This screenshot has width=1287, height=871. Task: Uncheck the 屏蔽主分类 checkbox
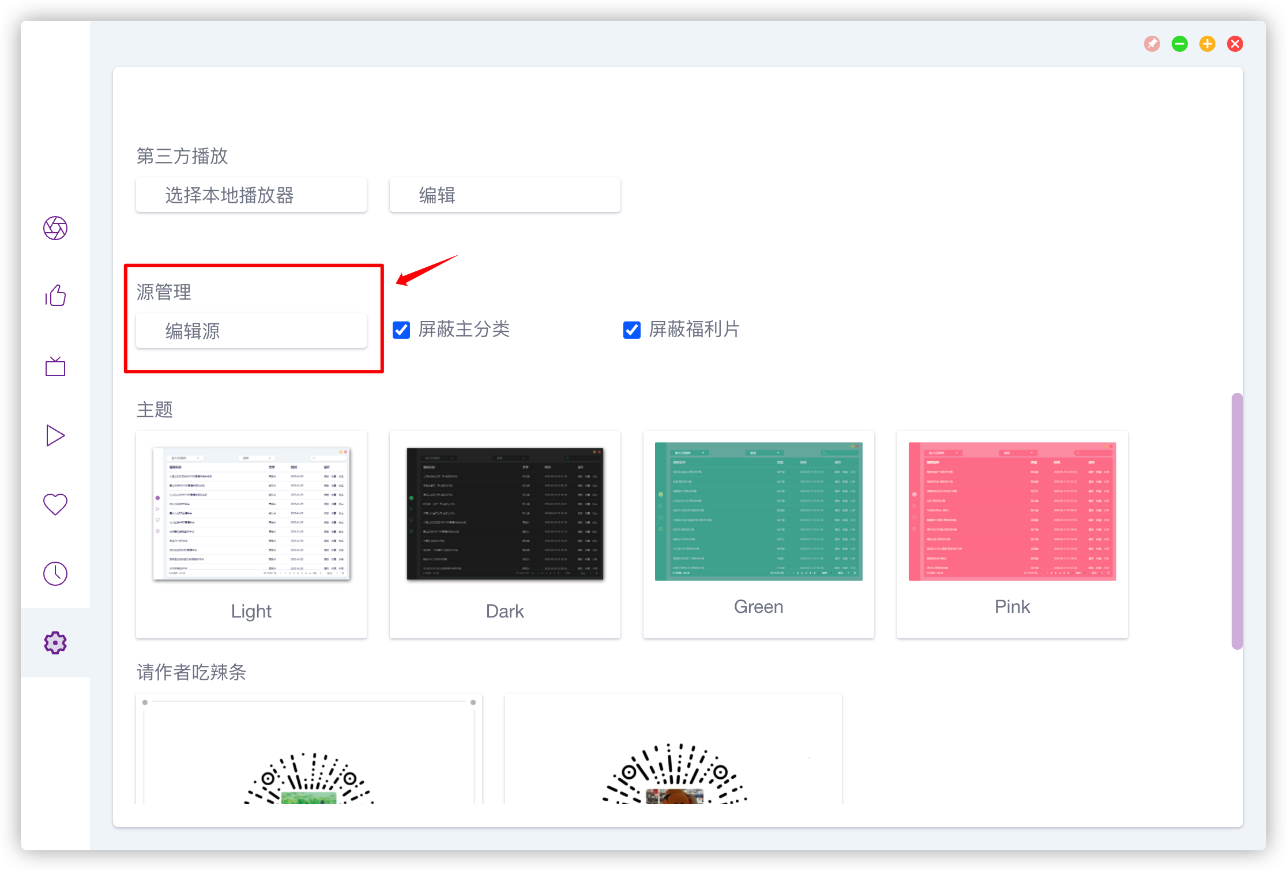coord(401,330)
